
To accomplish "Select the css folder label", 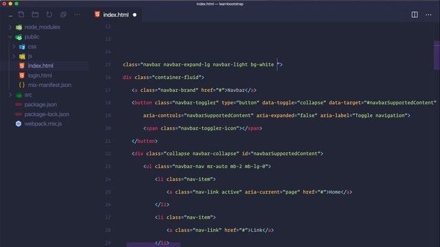I will [32, 47].
